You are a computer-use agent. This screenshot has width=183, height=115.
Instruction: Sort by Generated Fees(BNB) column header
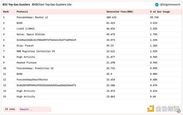click(x=120, y=12)
